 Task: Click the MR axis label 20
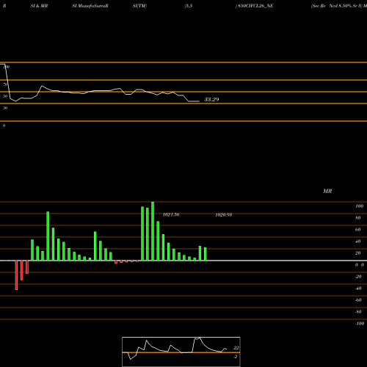point(358,253)
